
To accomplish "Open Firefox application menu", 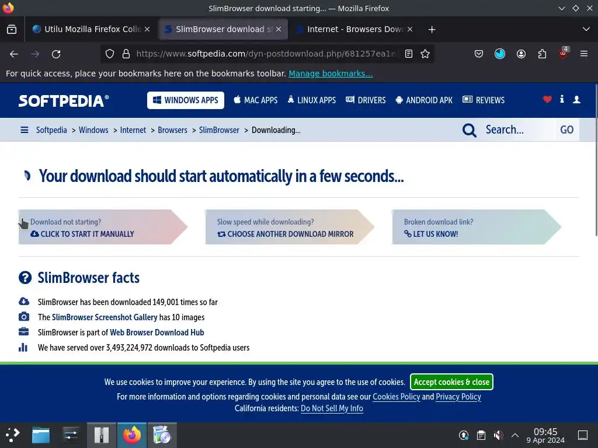I will pyautogui.click(x=584, y=54).
